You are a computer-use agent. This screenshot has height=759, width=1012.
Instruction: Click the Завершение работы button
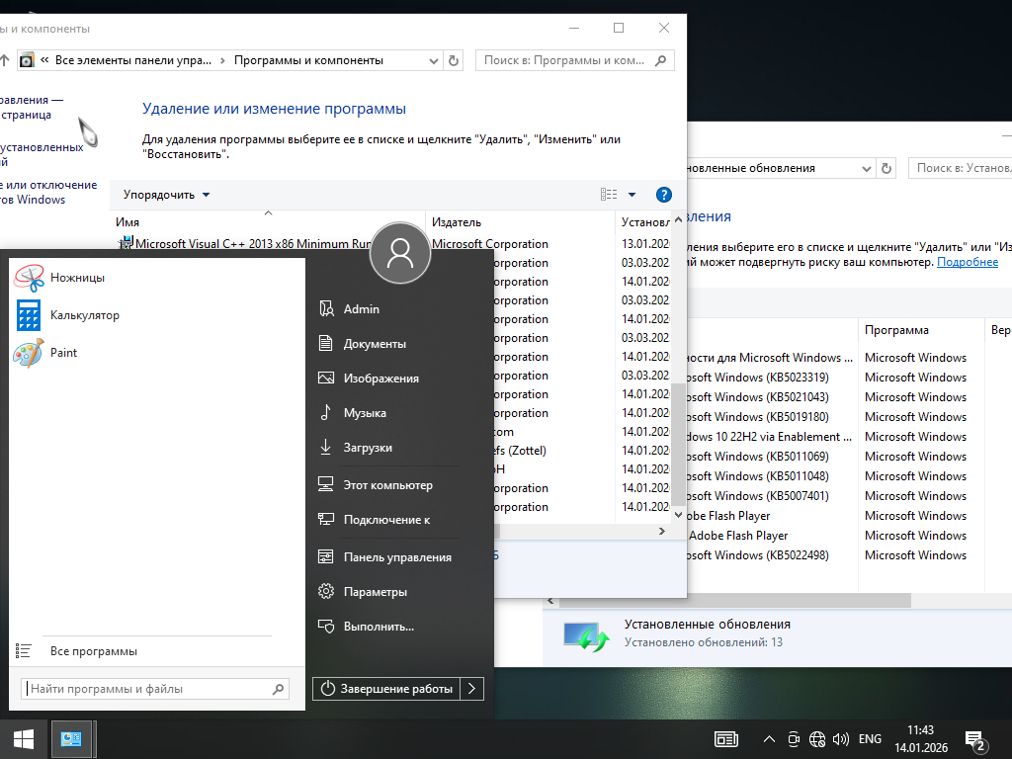pos(386,689)
